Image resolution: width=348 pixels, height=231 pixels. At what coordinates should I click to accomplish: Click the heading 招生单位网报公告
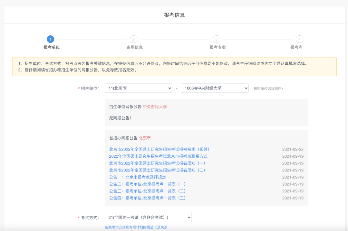point(125,106)
